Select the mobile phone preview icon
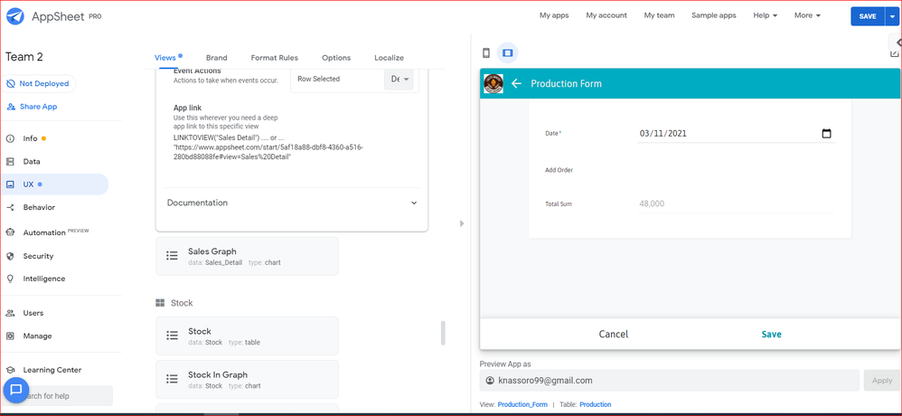 pyautogui.click(x=486, y=53)
